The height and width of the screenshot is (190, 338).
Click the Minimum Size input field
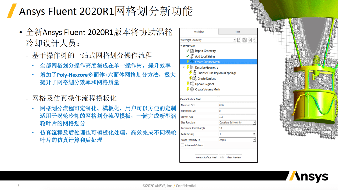237,105
